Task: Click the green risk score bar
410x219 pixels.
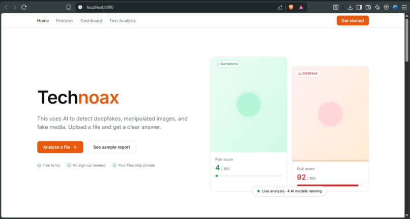Action: pos(248,176)
